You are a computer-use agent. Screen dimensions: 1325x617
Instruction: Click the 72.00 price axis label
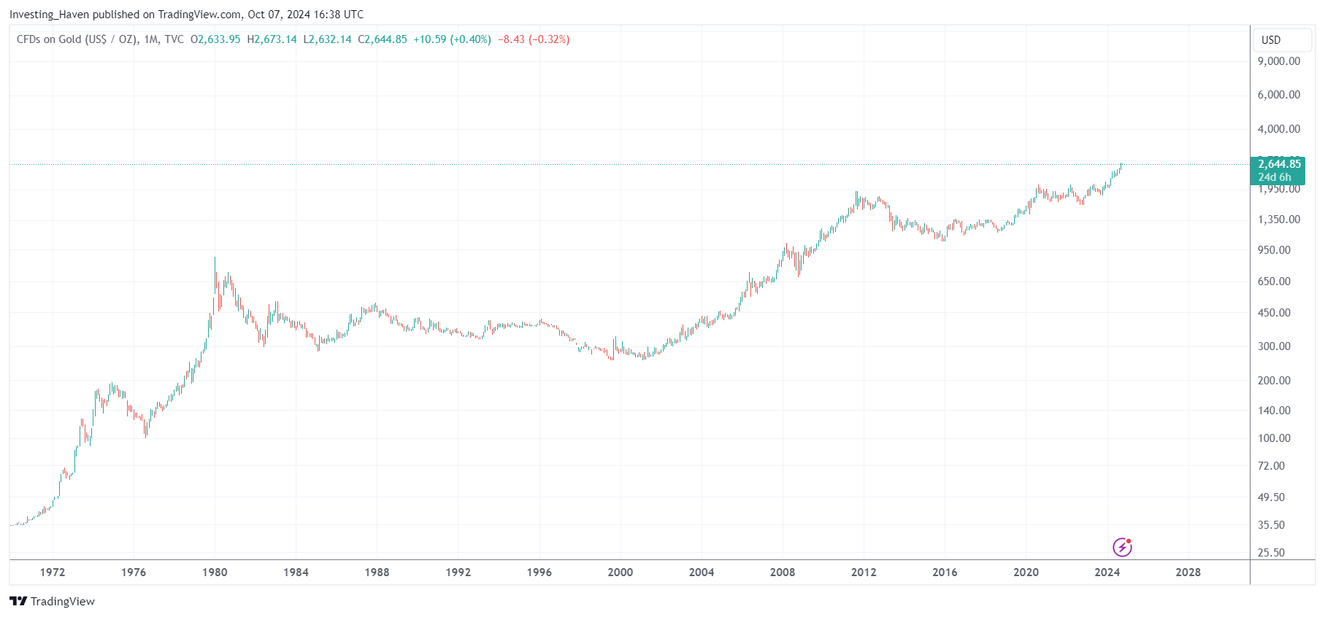1271,466
